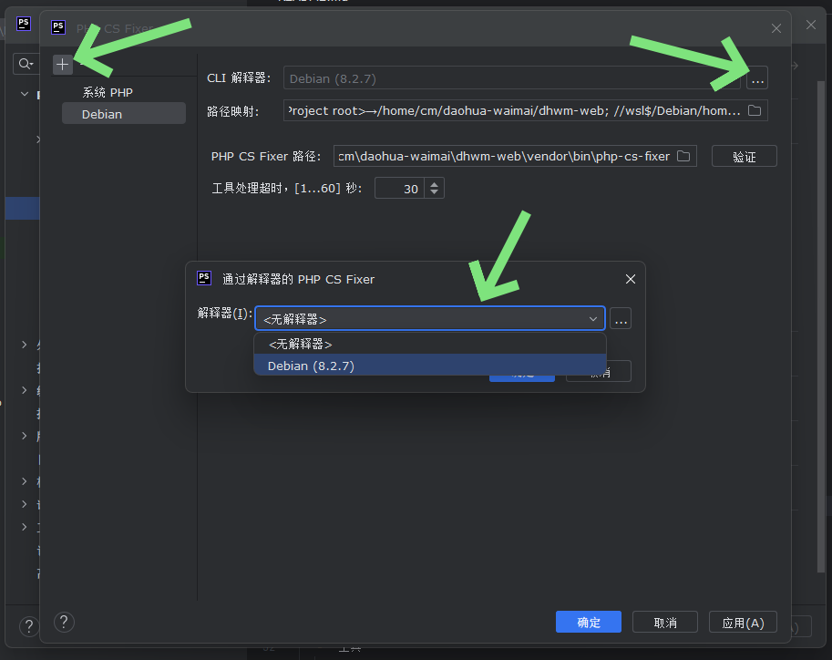
Task: Collapse the expanded tree node in settings sidebar
Action: coord(25,94)
